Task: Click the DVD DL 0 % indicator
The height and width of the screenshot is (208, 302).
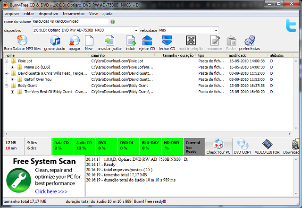Action: [128, 146]
